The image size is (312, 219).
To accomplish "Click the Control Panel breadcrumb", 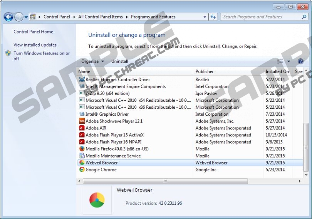I will coord(57,17).
